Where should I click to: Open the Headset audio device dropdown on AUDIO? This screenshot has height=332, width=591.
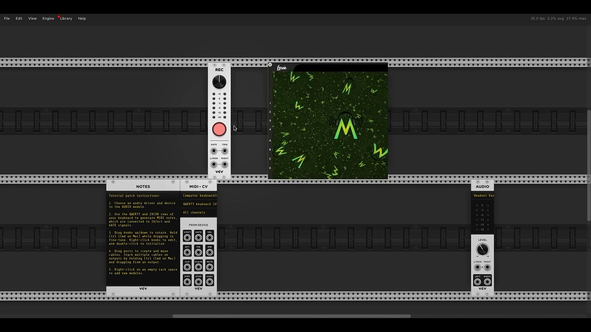coord(482,196)
